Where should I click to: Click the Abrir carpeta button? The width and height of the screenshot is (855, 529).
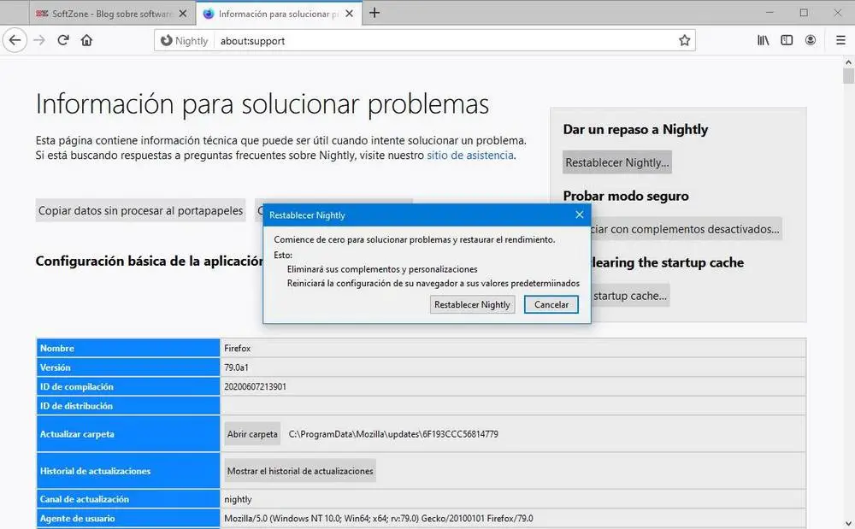(252, 434)
